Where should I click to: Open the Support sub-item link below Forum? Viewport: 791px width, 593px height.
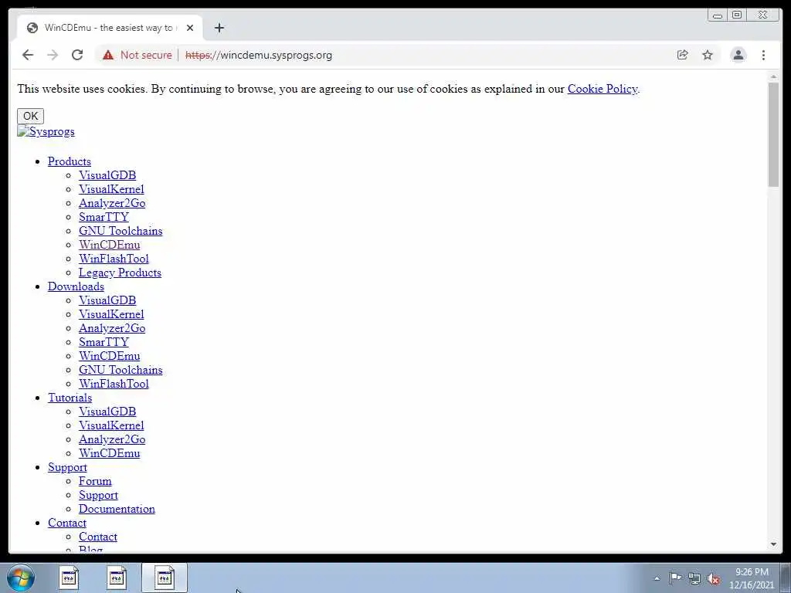98,495
